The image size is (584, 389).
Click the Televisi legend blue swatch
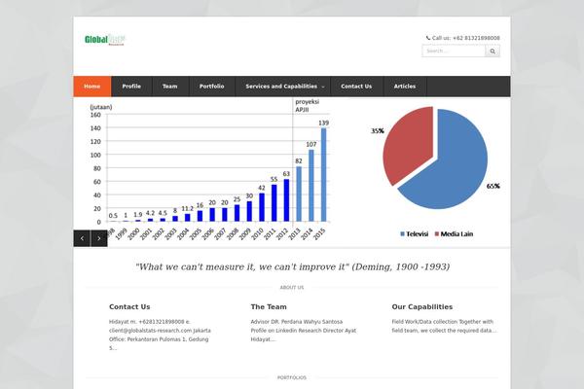402,234
